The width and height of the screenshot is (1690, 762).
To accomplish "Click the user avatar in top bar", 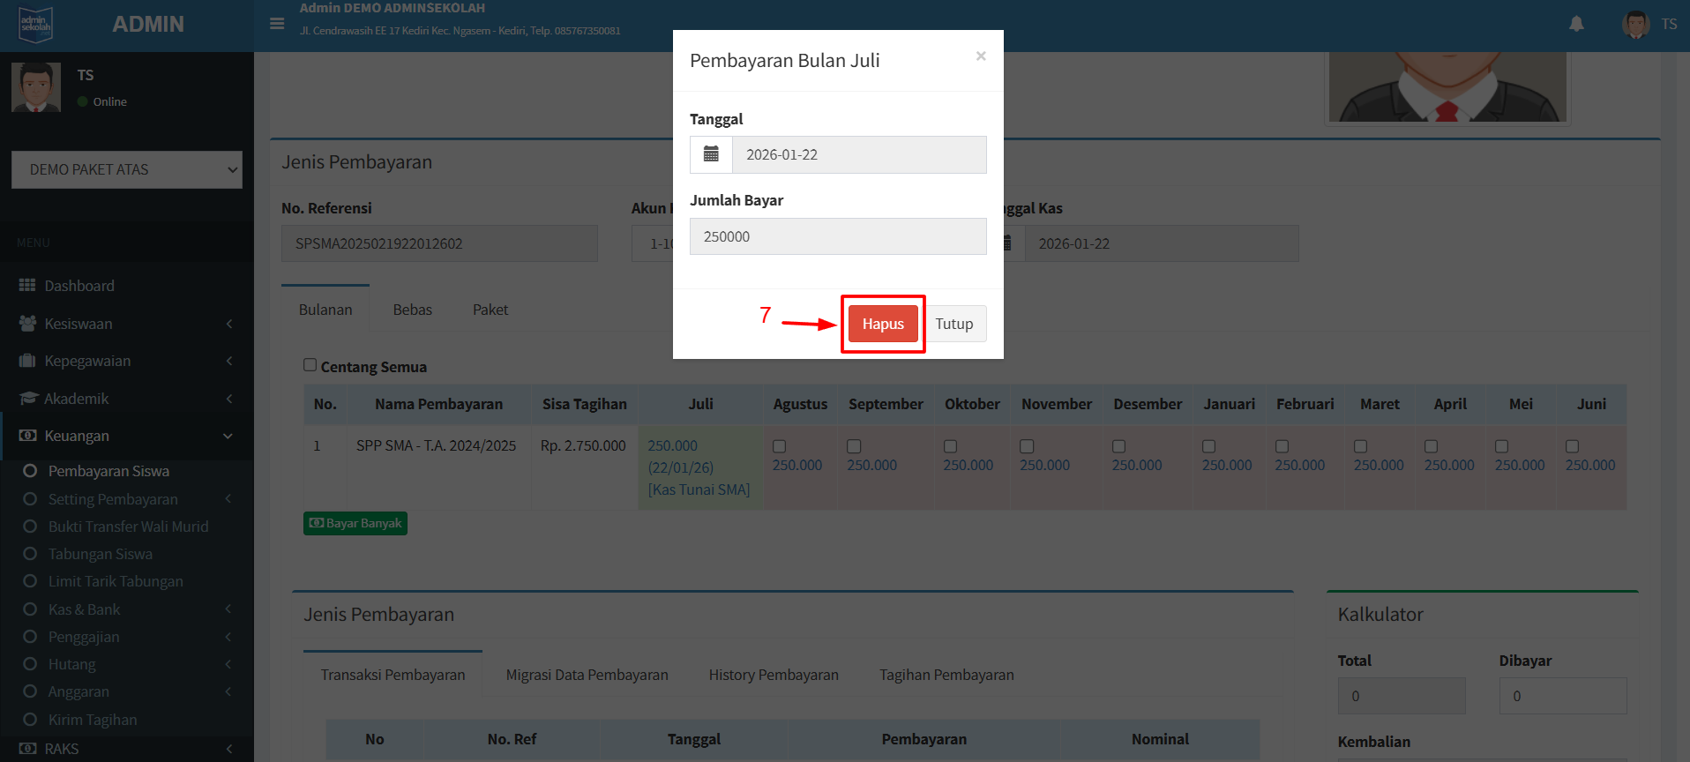I will pyautogui.click(x=1635, y=24).
